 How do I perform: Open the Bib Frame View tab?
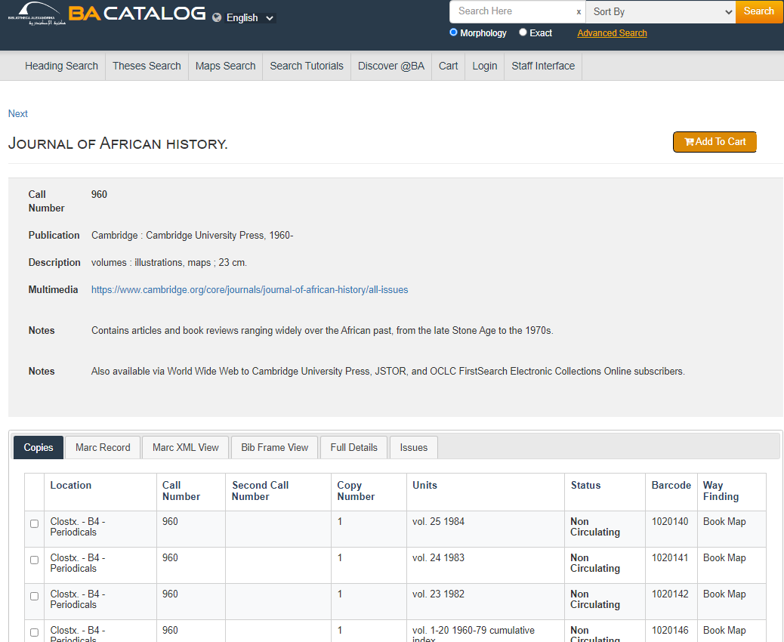tap(275, 447)
